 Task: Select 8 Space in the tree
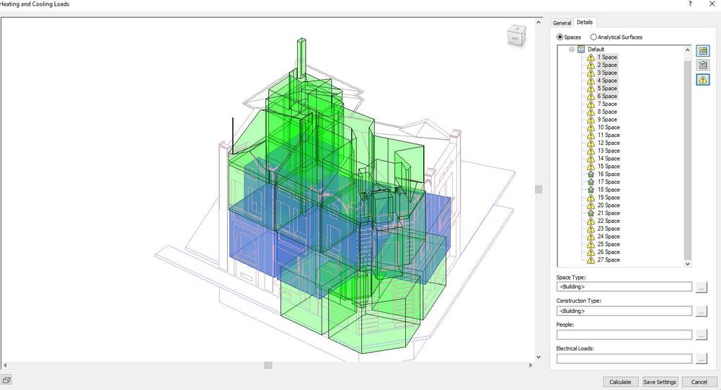pos(607,112)
